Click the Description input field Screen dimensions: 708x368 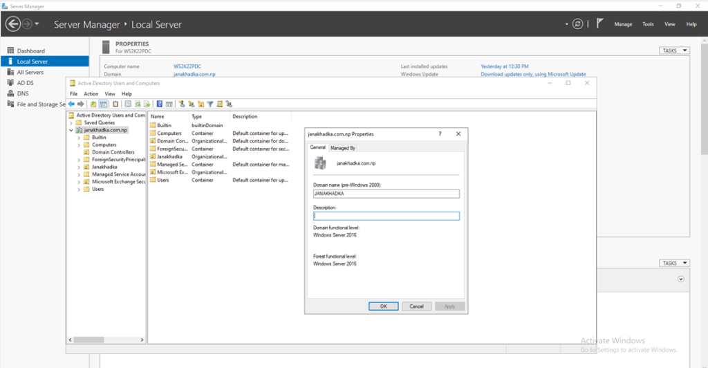(x=386, y=216)
